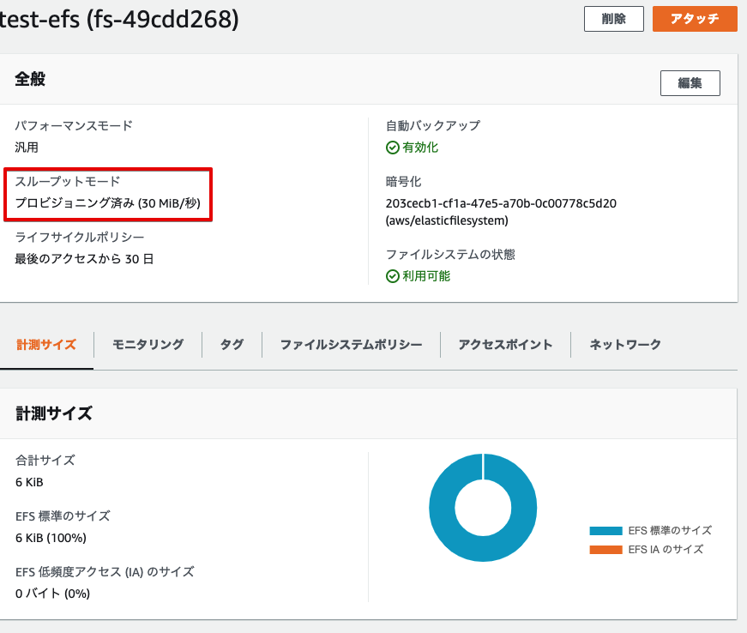Image resolution: width=747 pixels, height=633 pixels.
Task: Select the 計測サイズ tab
Action: point(47,344)
